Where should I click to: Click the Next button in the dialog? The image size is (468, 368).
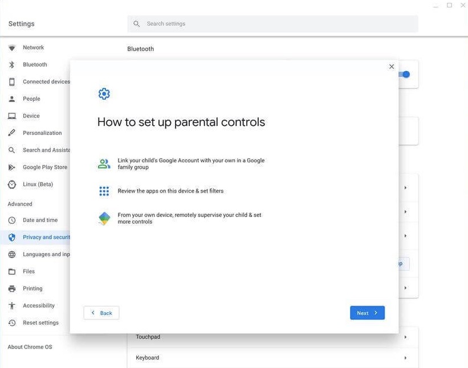pyautogui.click(x=367, y=312)
